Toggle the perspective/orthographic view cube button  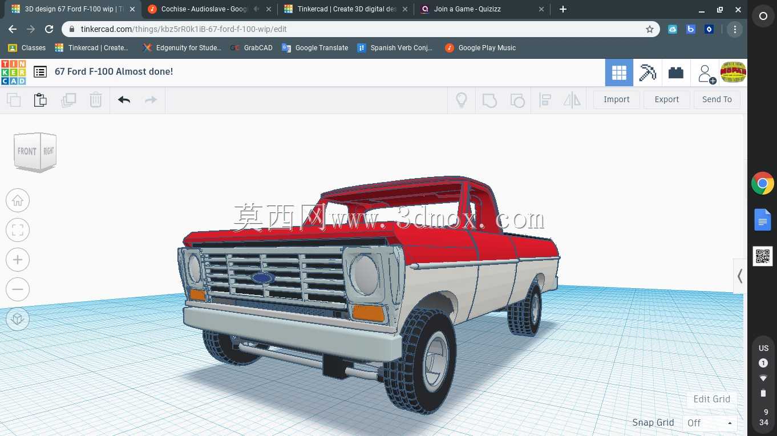(18, 318)
